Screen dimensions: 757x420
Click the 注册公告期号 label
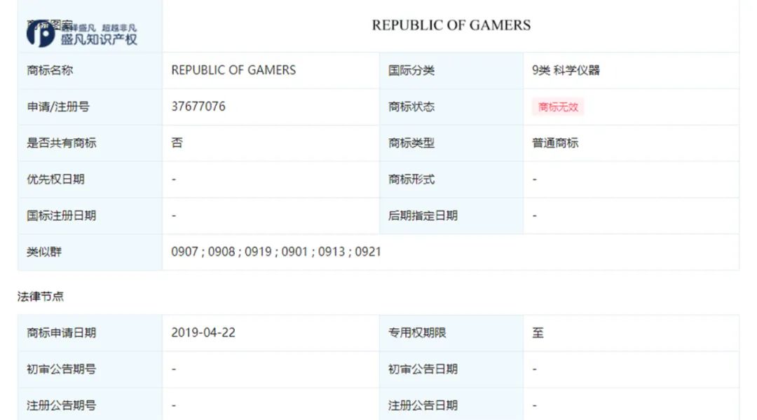click(61, 405)
